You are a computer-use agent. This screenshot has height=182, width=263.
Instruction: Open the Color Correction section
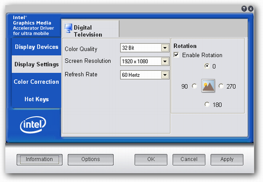(36, 82)
